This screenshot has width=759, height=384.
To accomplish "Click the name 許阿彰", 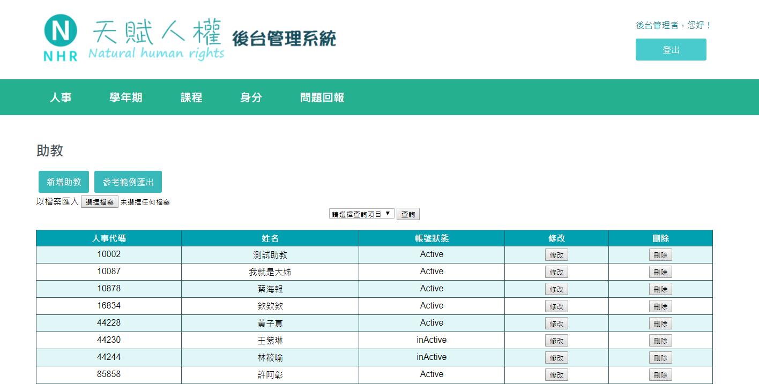I will (270, 375).
